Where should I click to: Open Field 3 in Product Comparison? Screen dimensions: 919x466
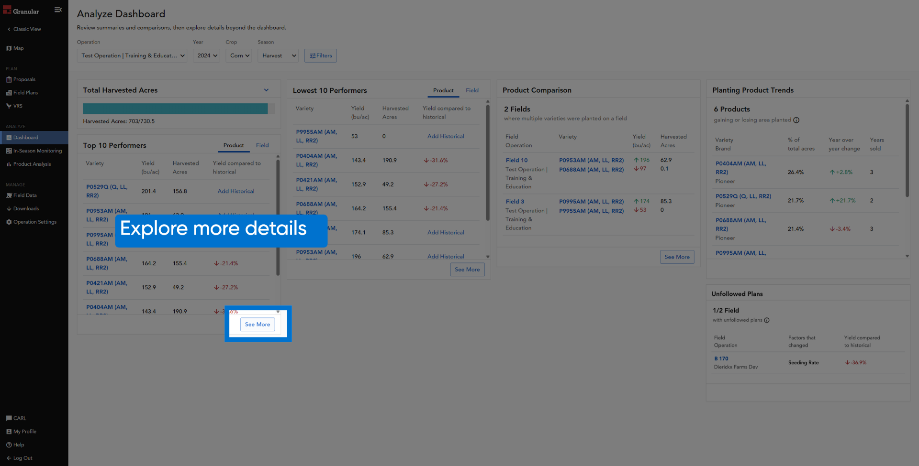pyautogui.click(x=515, y=202)
